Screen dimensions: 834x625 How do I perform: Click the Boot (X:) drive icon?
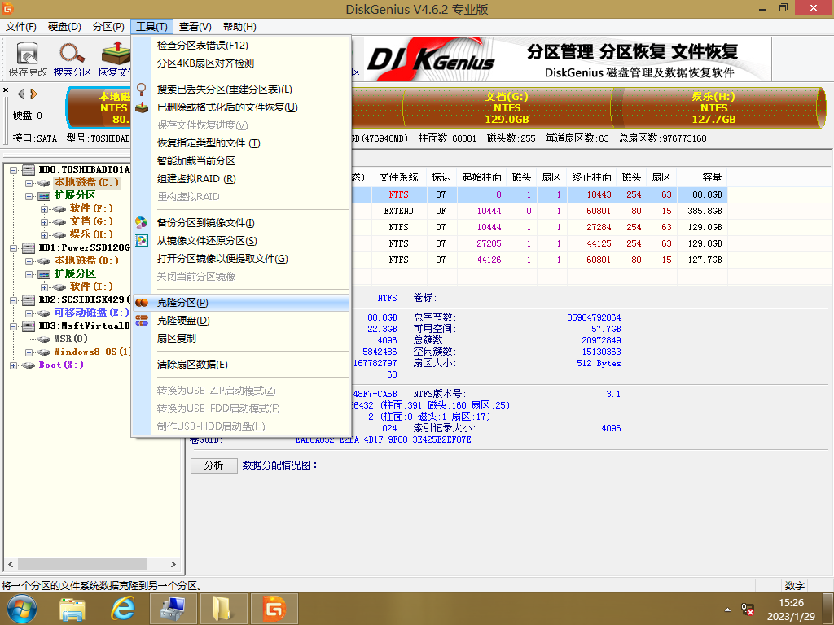(29, 365)
